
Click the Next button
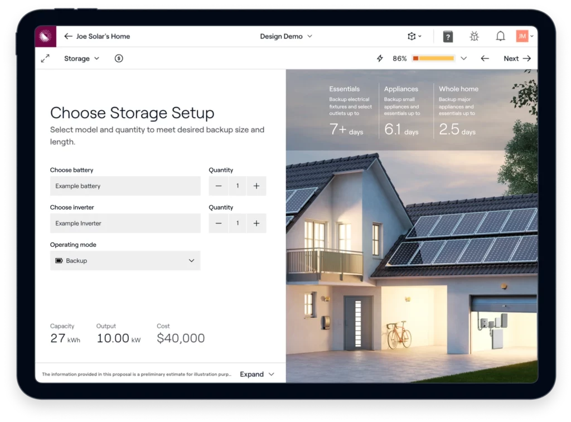click(517, 59)
